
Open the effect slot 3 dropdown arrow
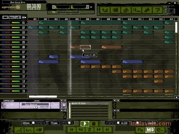click(115, 100)
